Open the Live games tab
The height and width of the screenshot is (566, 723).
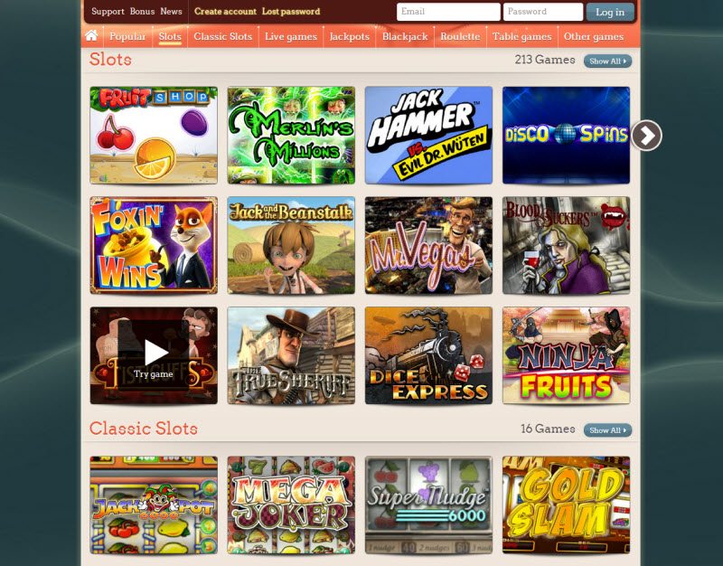pyautogui.click(x=290, y=36)
